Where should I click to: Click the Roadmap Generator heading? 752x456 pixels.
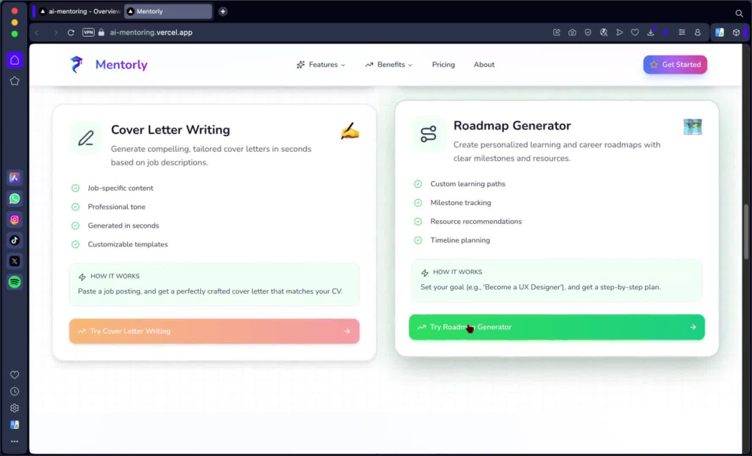click(511, 125)
